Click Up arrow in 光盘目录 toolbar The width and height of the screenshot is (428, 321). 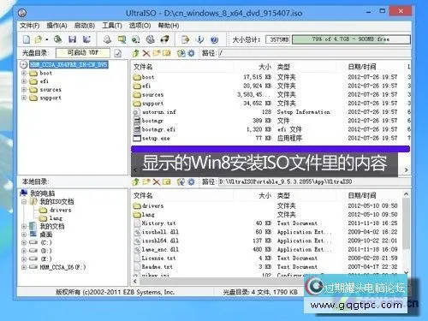[136, 53]
